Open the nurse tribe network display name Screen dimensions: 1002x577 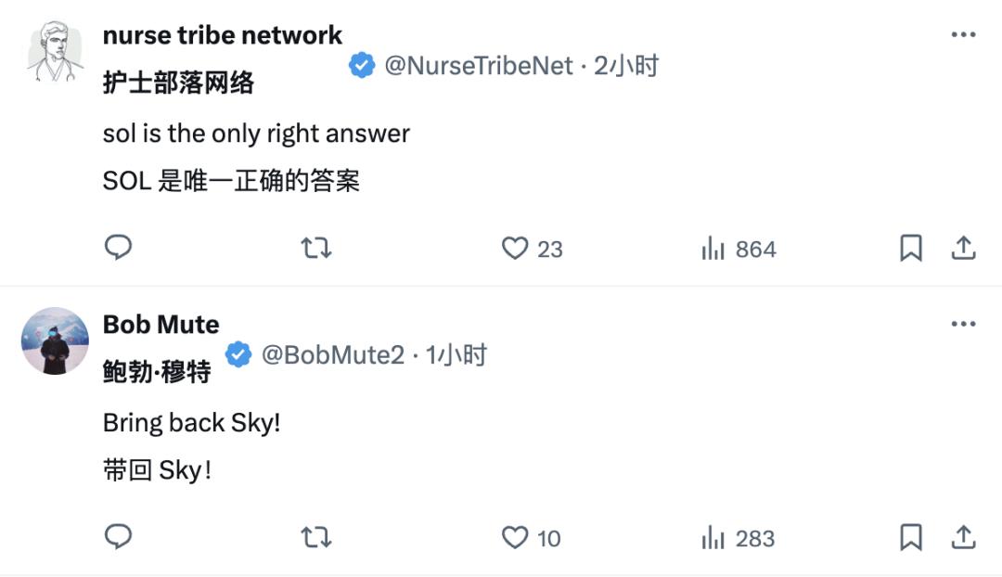click(222, 35)
